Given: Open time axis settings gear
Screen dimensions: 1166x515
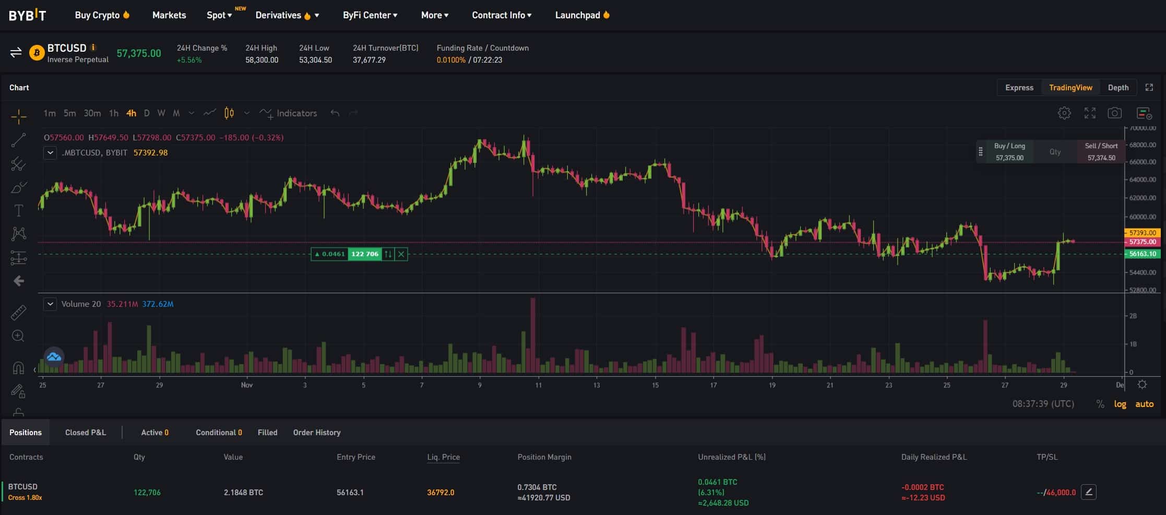Looking at the screenshot, I should pos(1142,385).
